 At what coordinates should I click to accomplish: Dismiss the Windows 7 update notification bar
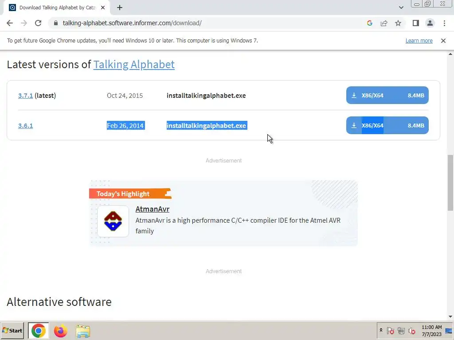point(443,41)
